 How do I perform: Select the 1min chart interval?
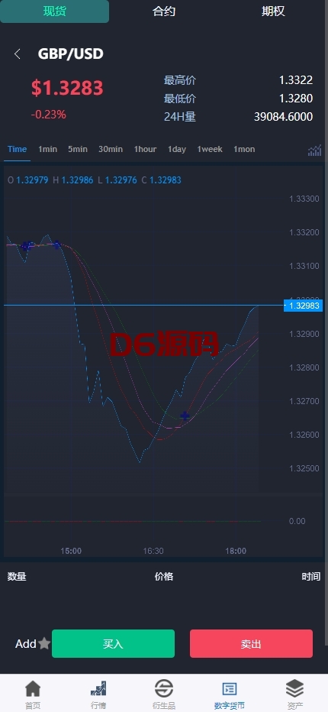coord(47,149)
